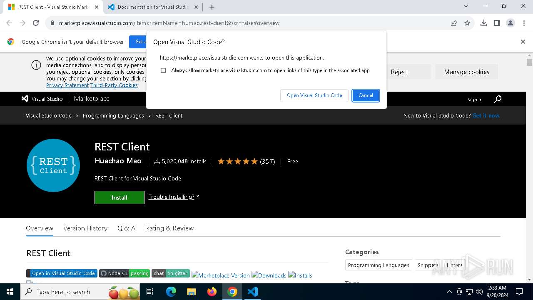Click the Visual Studio logo
533x300 pixels.
(x=42, y=99)
